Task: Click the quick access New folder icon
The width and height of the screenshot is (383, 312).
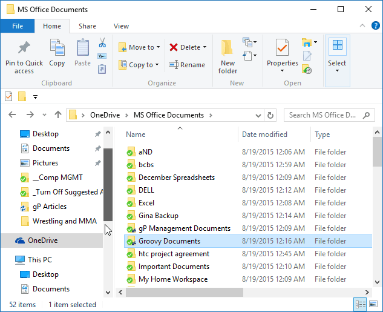Action: 22,96
